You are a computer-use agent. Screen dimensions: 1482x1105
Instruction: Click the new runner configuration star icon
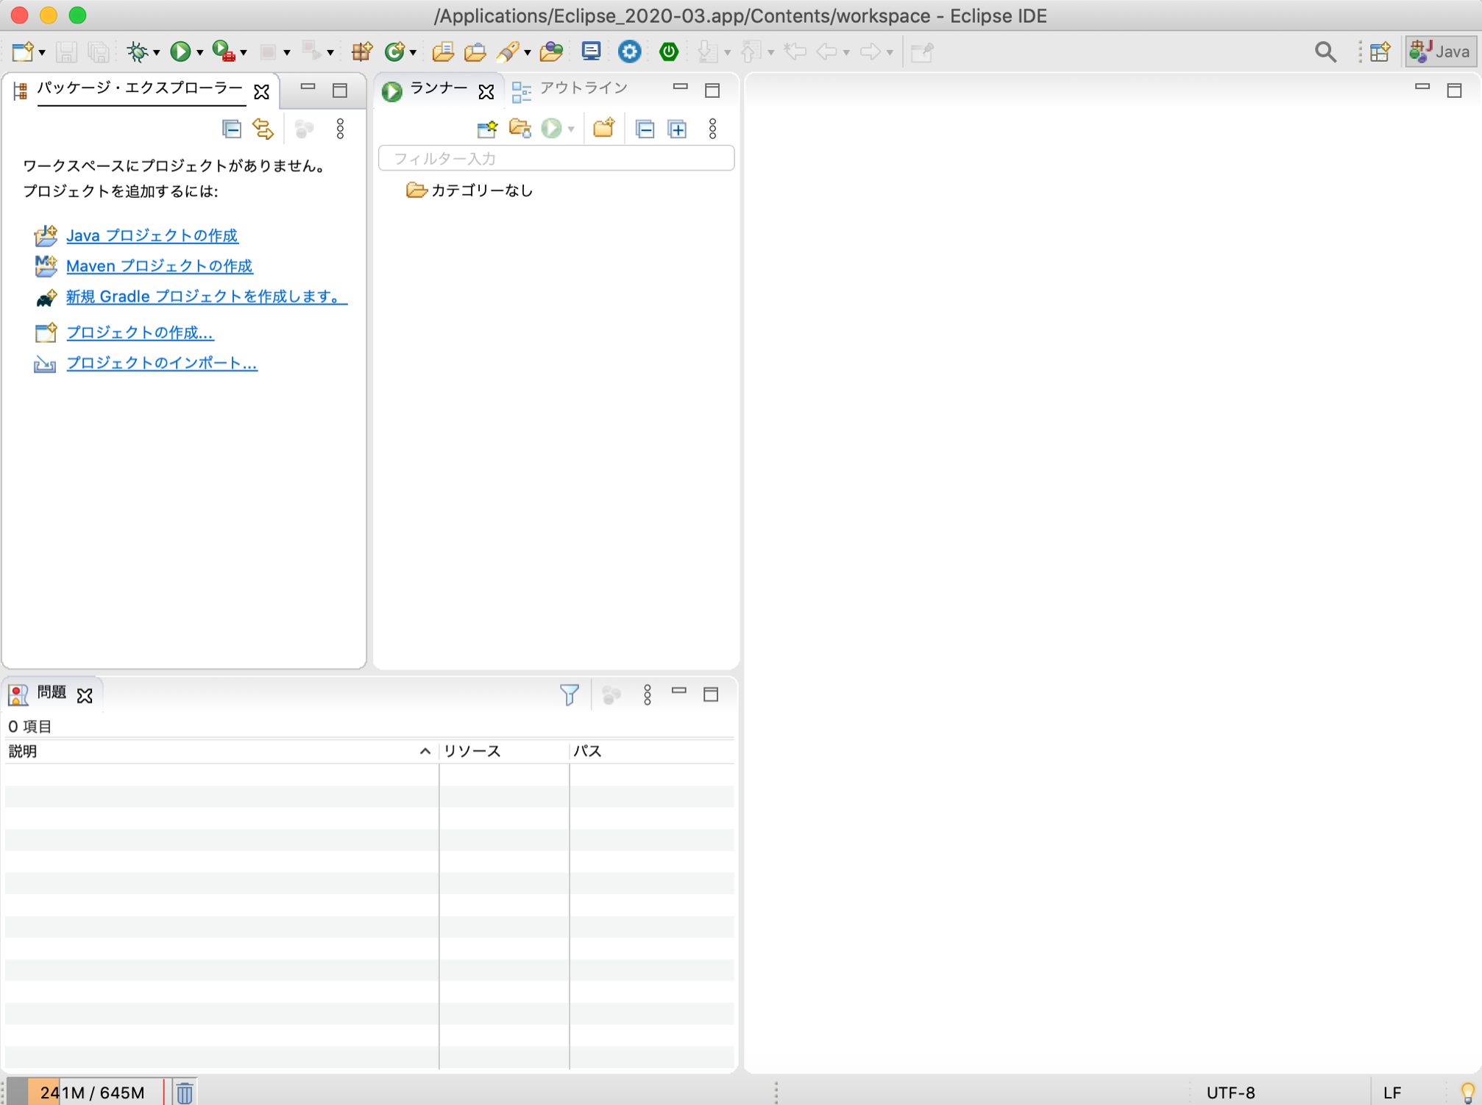coord(487,129)
